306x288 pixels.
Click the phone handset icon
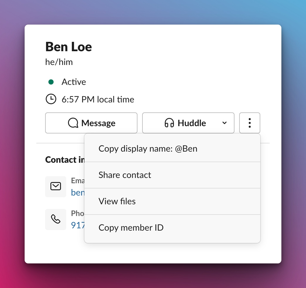click(x=56, y=219)
